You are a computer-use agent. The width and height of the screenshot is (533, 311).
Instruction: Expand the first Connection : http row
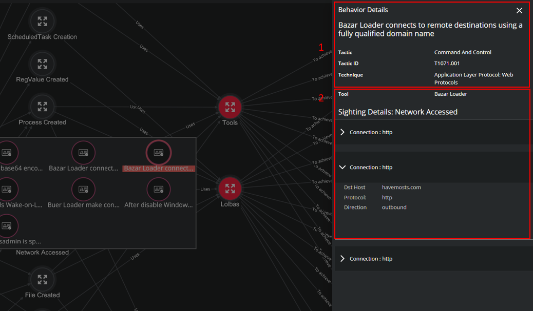pyautogui.click(x=342, y=132)
